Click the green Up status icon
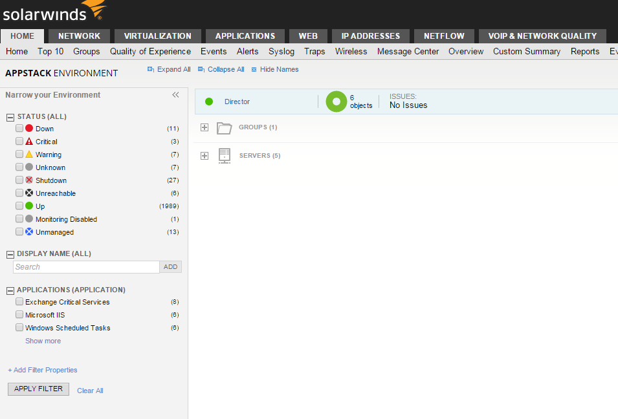Screen dimensions: 618x419 [x=29, y=206]
